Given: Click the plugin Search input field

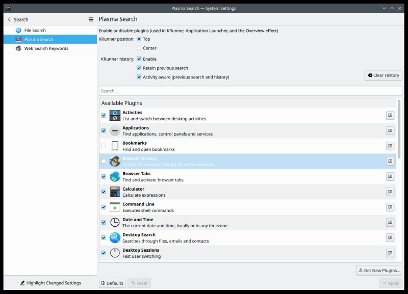Looking at the screenshot, I should [x=250, y=91].
